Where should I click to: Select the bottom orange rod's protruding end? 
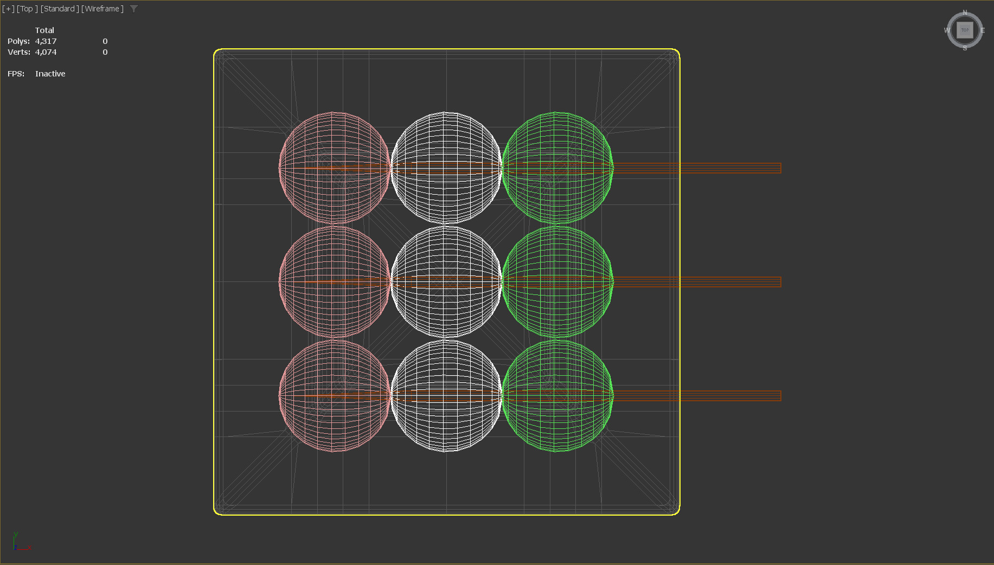[x=730, y=396]
